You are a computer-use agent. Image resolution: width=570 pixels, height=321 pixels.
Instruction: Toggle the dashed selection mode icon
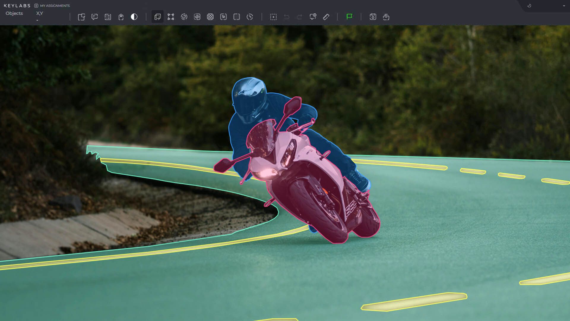pyautogui.click(x=273, y=17)
